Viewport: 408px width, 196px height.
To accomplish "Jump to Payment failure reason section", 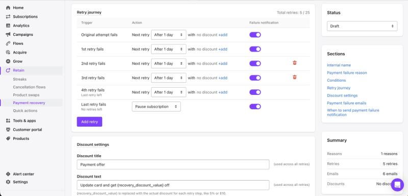I will tap(347, 72).
